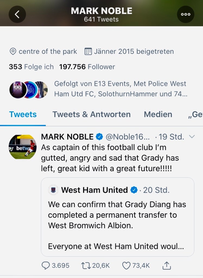
Task: Open the Medien tab
Action: (158, 114)
